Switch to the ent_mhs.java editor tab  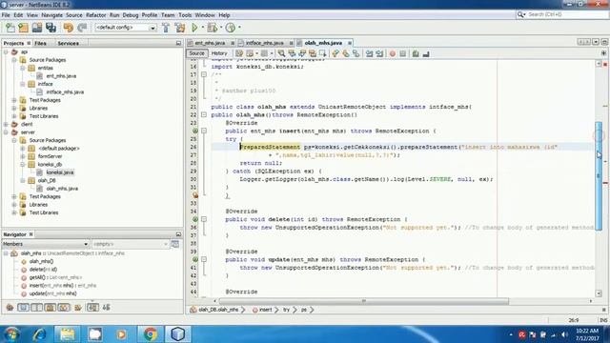point(210,43)
